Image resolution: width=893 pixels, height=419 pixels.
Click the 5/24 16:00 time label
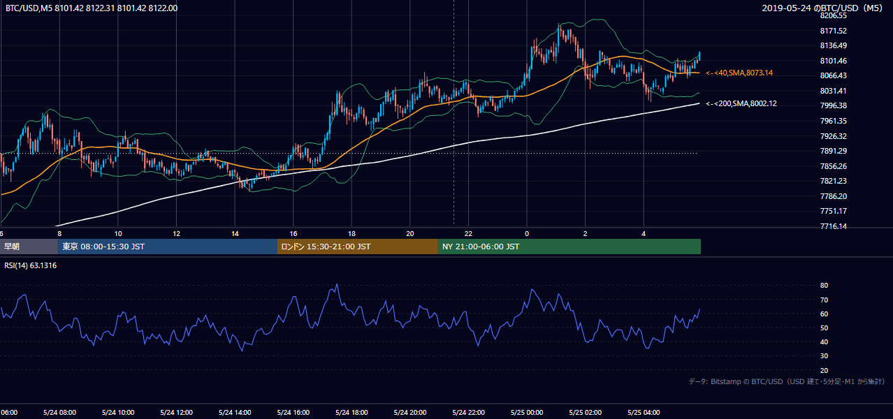pos(293,413)
